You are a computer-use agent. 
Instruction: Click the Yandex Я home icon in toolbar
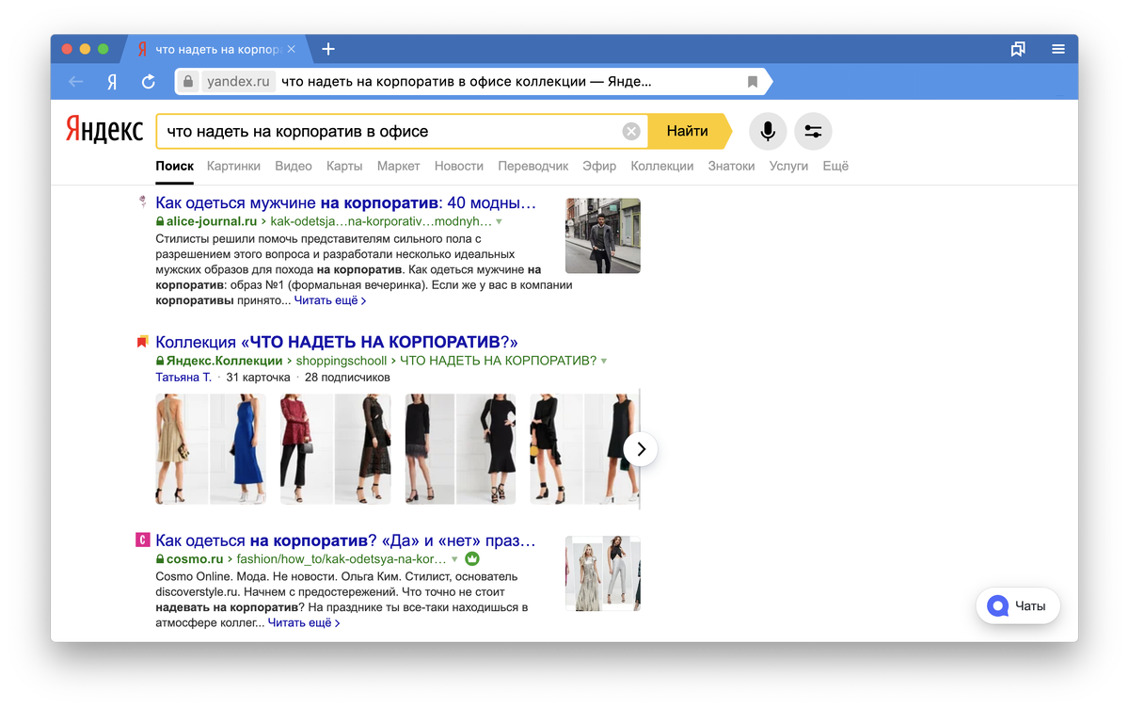pyautogui.click(x=112, y=82)
